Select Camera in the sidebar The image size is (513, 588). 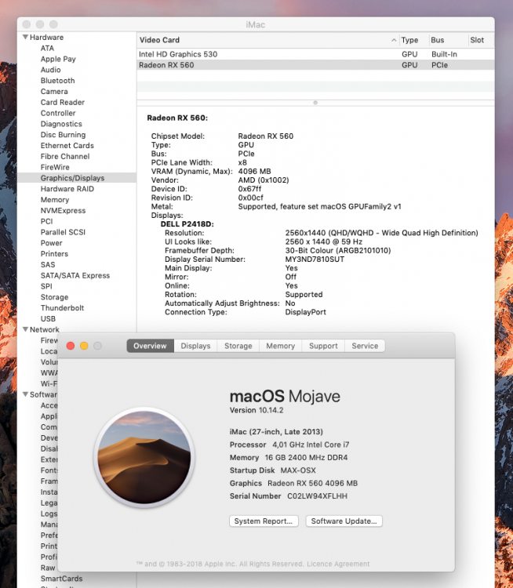click(x=54, y=92)
